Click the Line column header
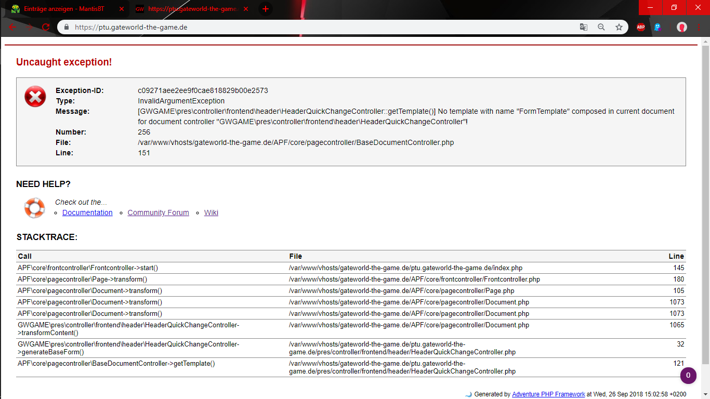This screenshot has width=710, height=399. point(676,256)
